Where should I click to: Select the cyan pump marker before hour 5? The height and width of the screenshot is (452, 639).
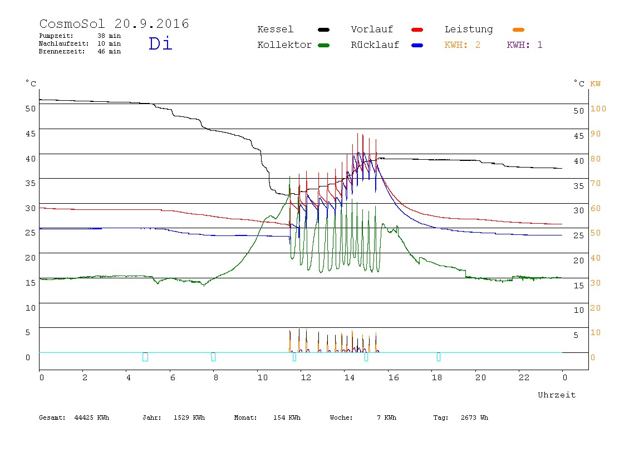[x=145, y=357]
